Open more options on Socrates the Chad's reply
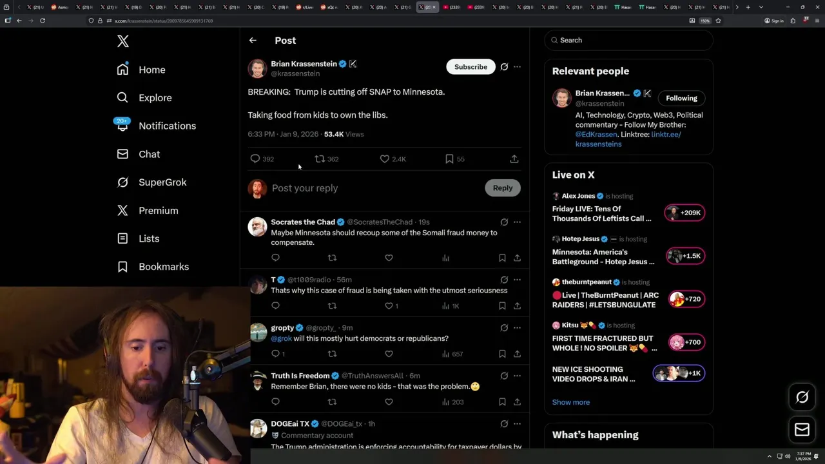825x464 pixels. click(517, 222)
